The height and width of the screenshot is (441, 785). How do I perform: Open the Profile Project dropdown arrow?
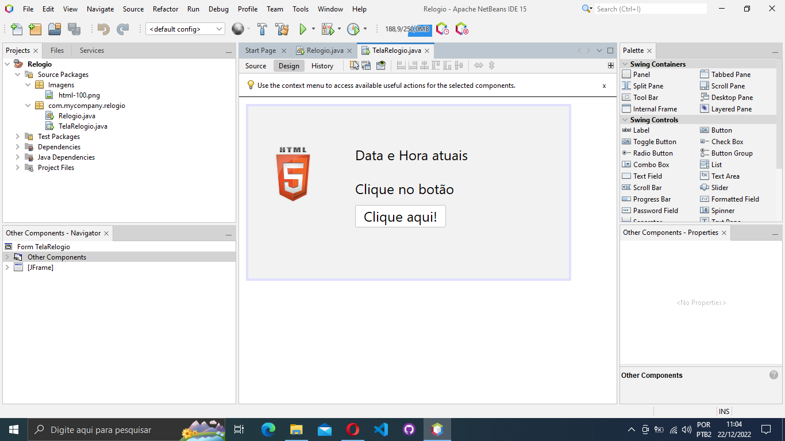pyautogui.click(x=365, y=29)
